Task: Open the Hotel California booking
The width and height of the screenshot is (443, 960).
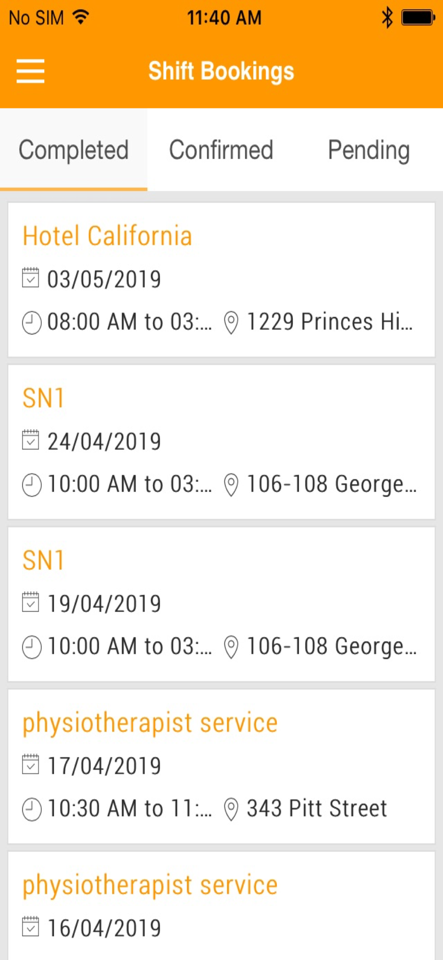Action: click(x=221, y=280)
